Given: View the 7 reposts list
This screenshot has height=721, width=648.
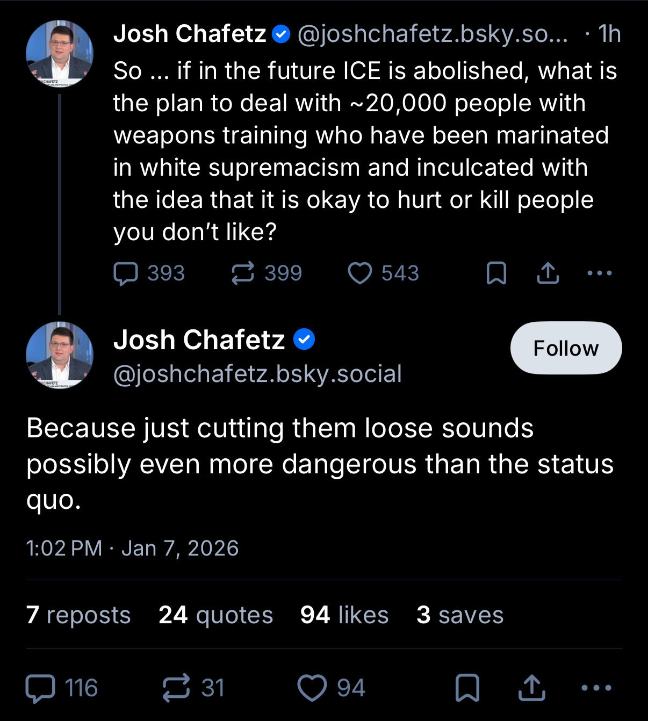Looking at the screenshot, I should click(x=78, y=615).
